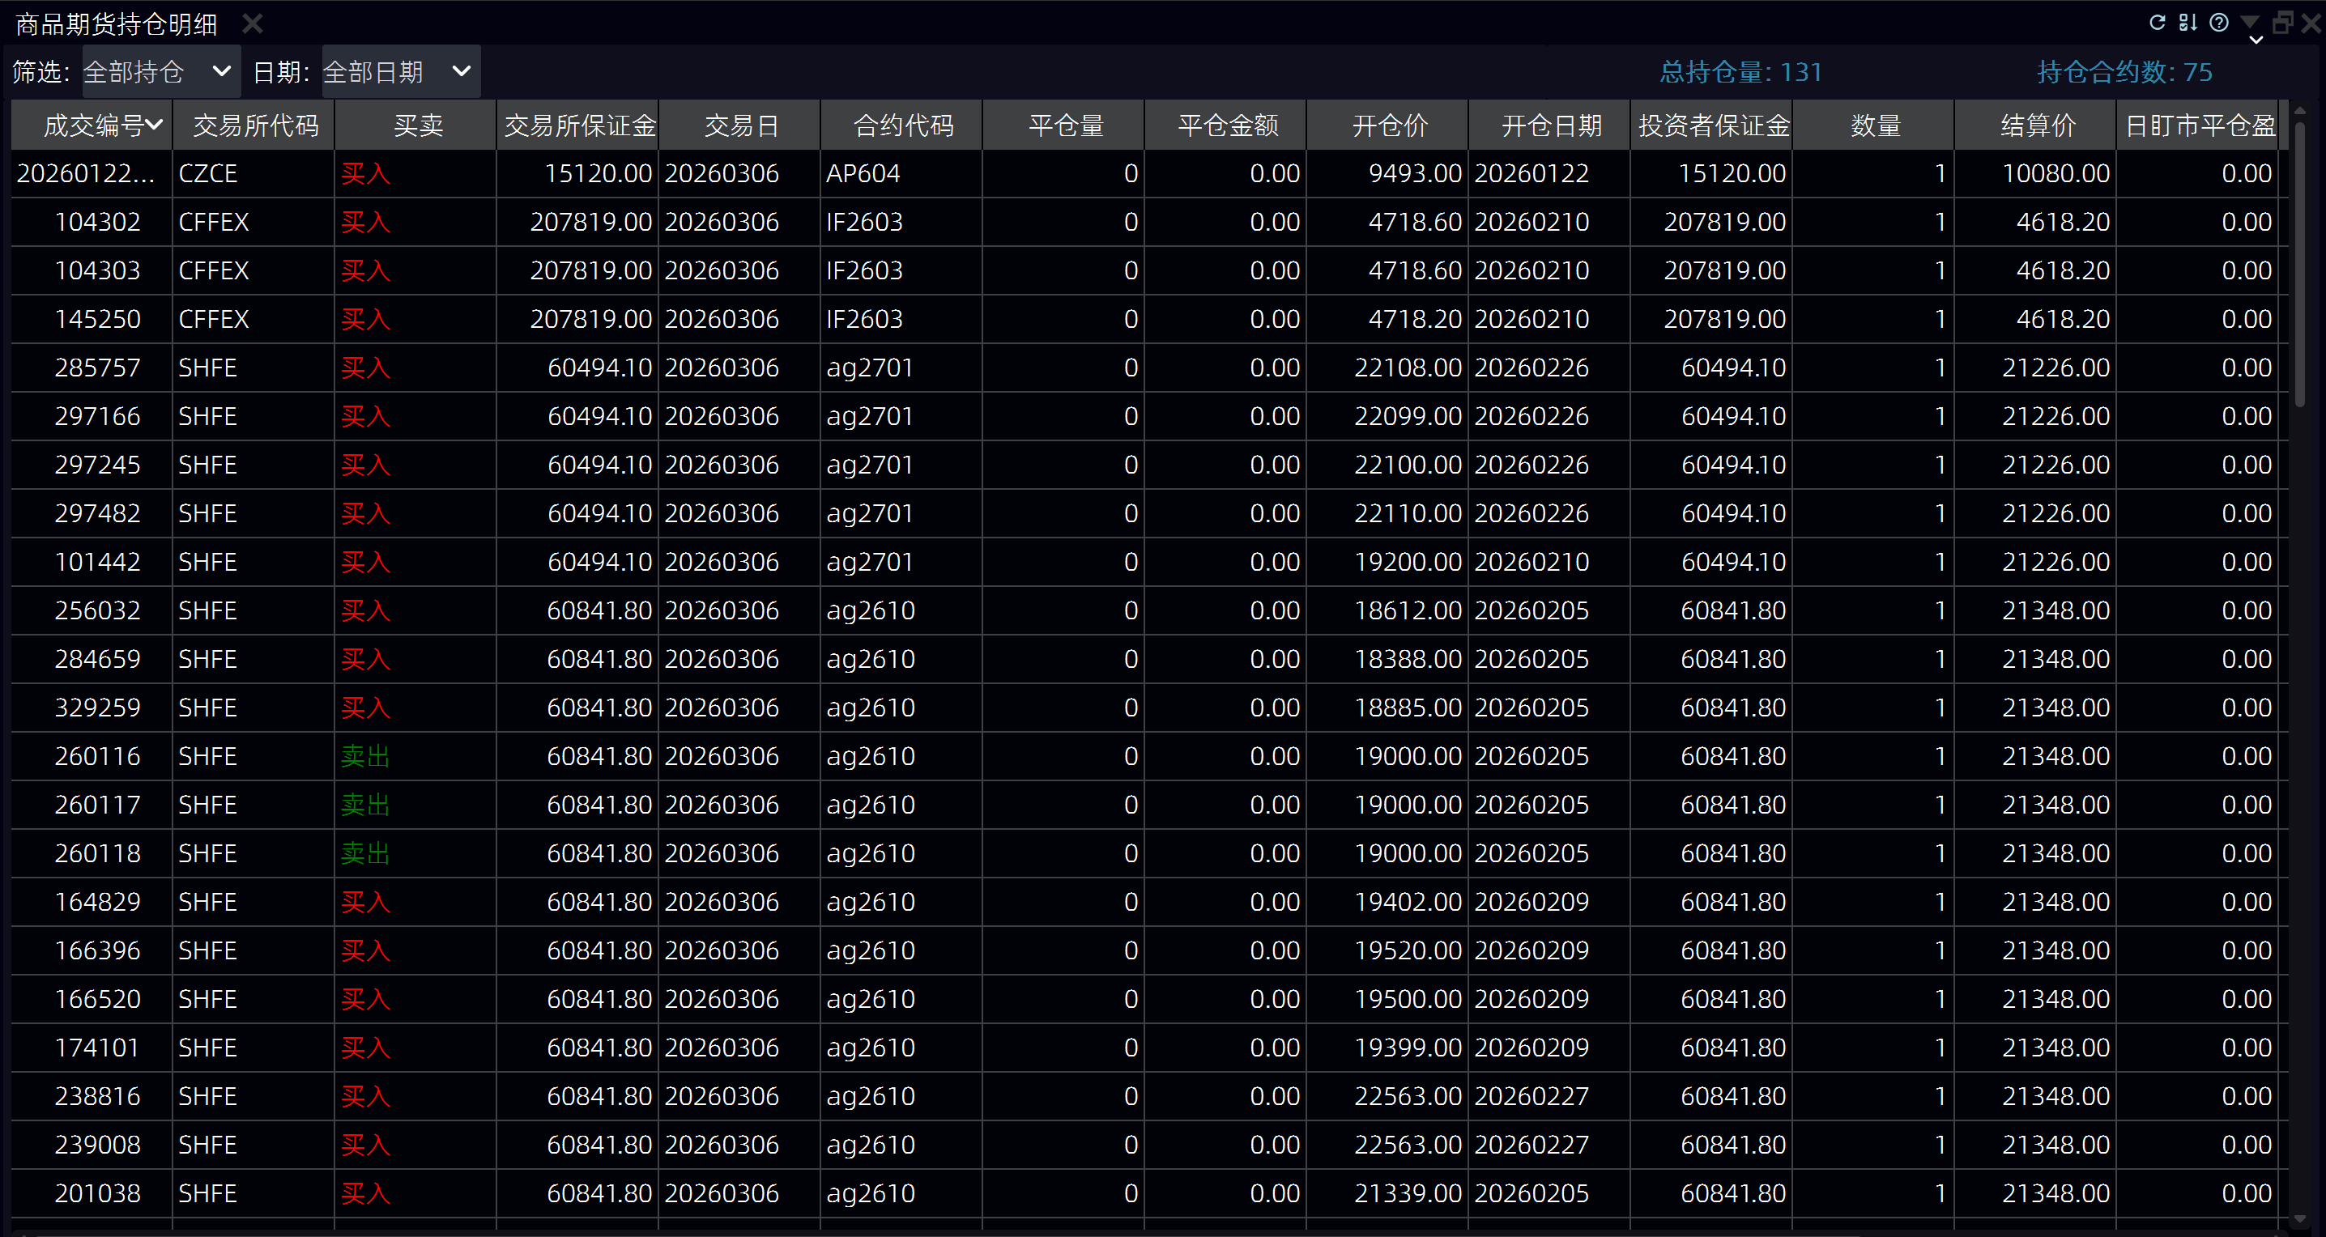2326x1237 pixels.
Task: Sort by the 开仓日期 column header
Action: pyautogui.click(x=1549, y=125)
